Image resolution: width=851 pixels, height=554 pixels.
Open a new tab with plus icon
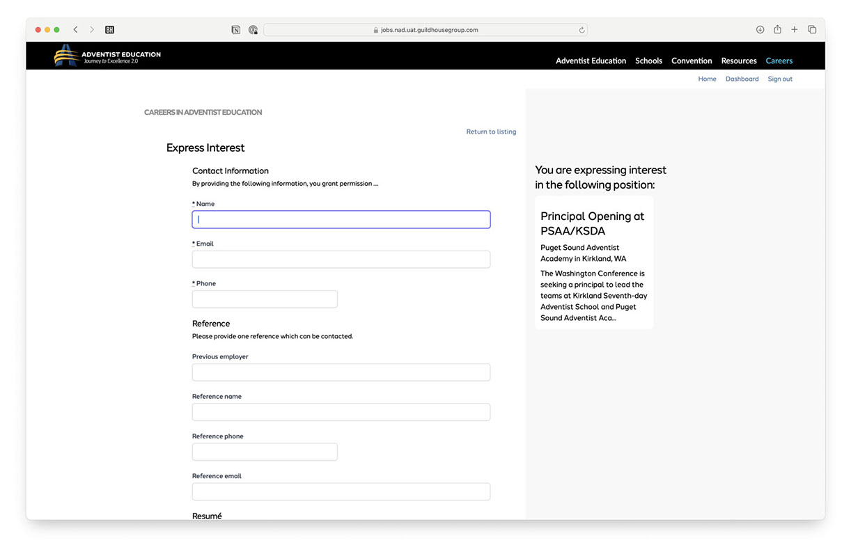[x=794, y=30]
